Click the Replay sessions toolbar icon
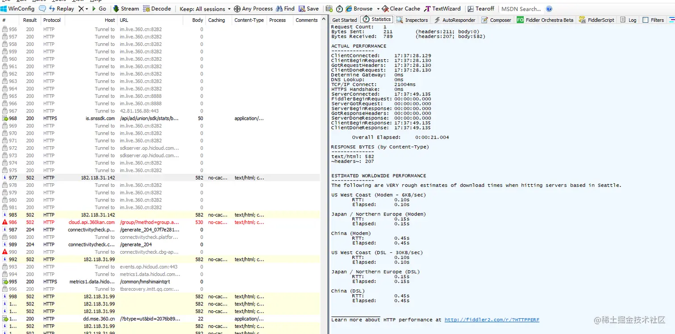Viewport: 675px width, 334px height. point(52,8)
